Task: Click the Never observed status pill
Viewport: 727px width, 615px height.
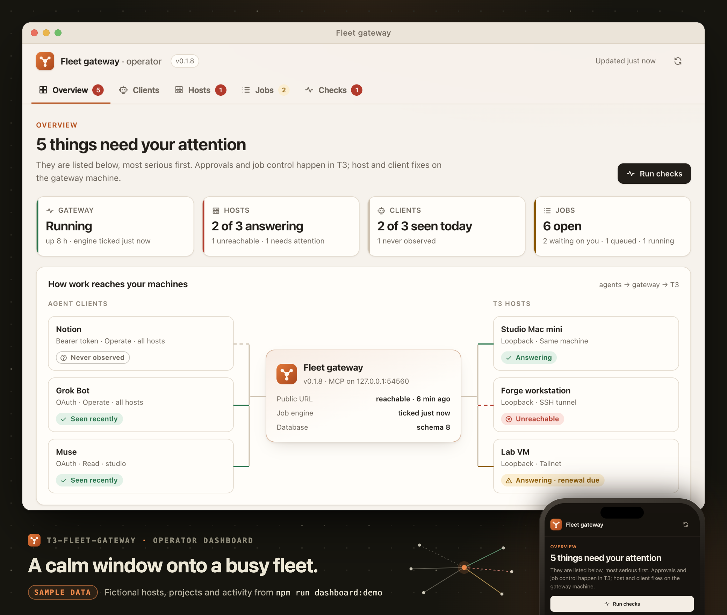Action: 93,357
